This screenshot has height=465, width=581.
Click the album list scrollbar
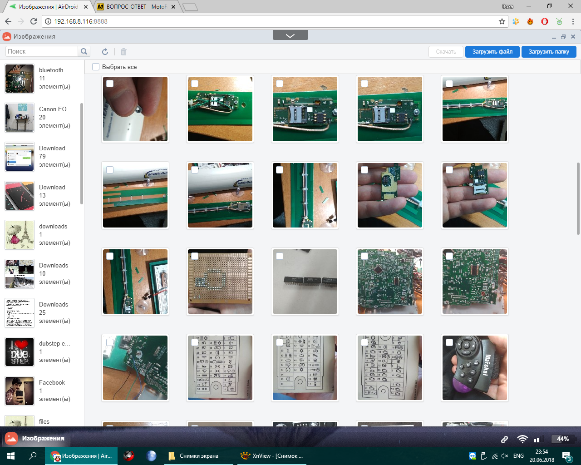[x=82, y=153]
